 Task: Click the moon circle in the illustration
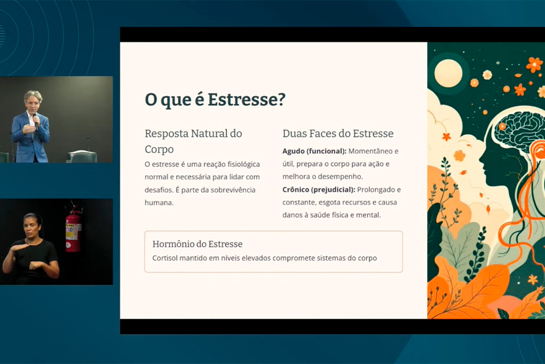pyautogui.click(x=448, y=73)
